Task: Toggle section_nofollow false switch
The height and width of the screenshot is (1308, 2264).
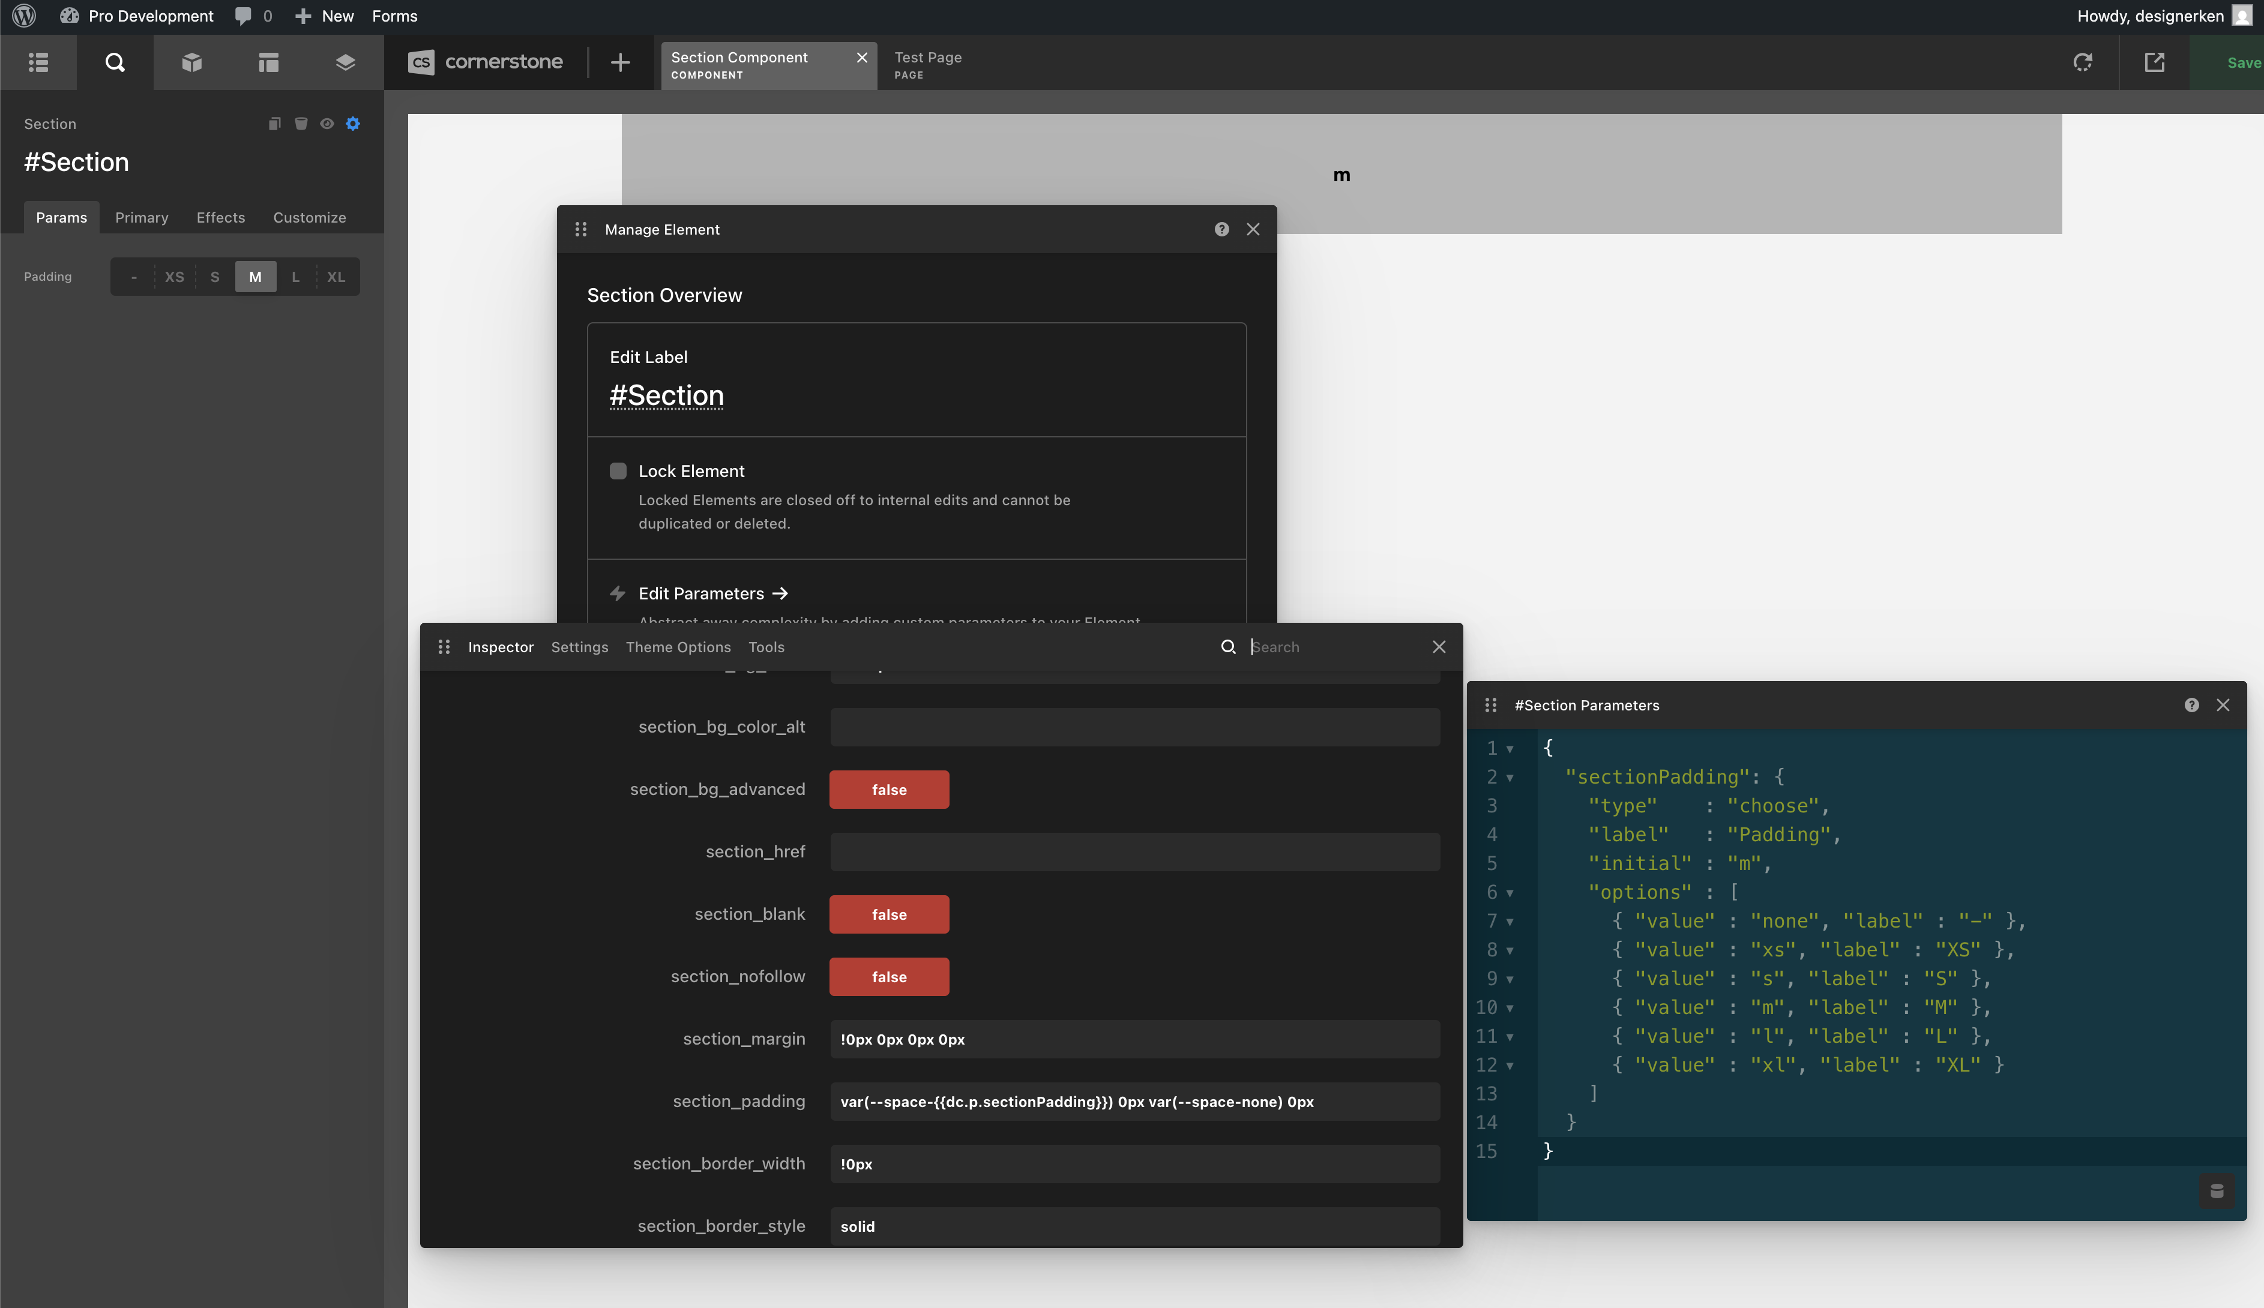Action: pyautogui.click(x=888, y=977)
